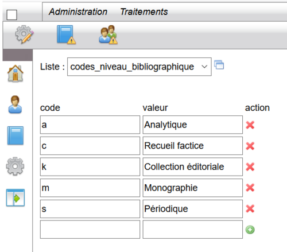Click the gear with pencil settings icon
The width and height of the screenshot is (287, 252).
24,34
